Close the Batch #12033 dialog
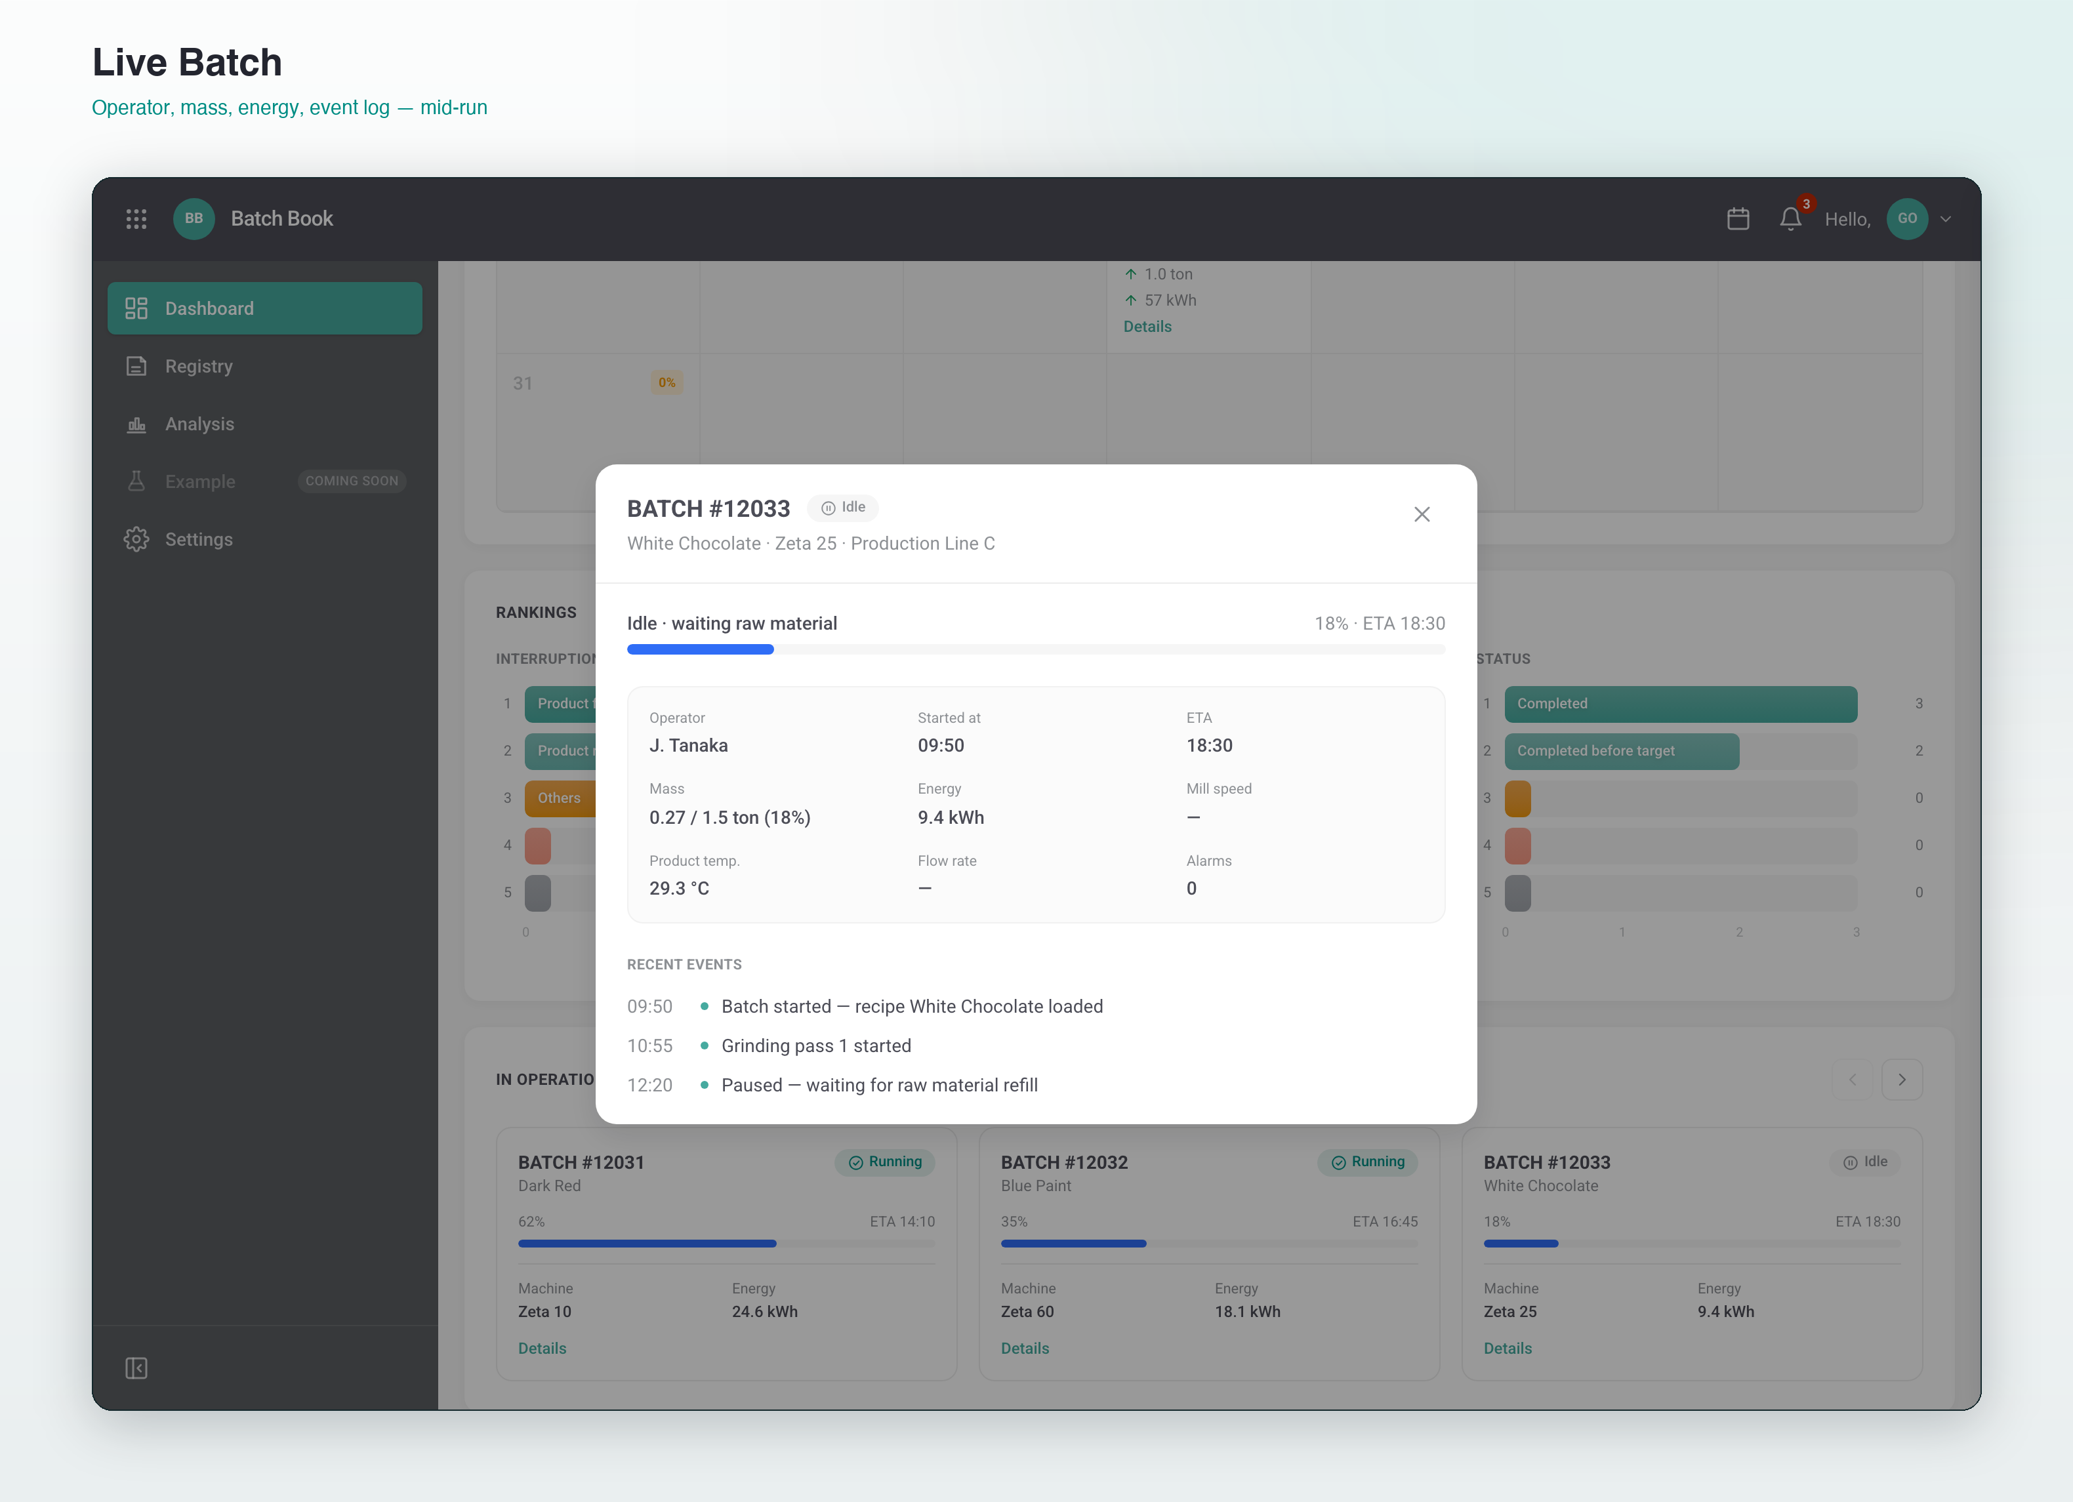 (x=1422, y=514)
